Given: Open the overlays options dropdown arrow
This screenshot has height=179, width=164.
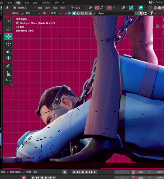Looking at the screenshot, I should coord(145,8).
